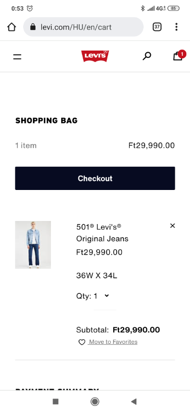Tap the red item-count badge on bag
The width and height of the screenshot is (190, 413).
pyautogui.click(x=182, y=54)
